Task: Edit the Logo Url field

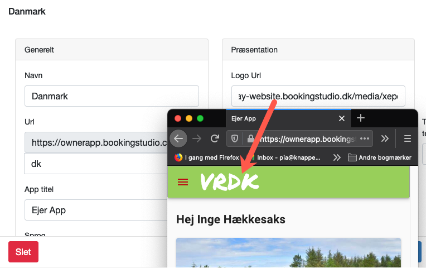Action: pos(318,96)
